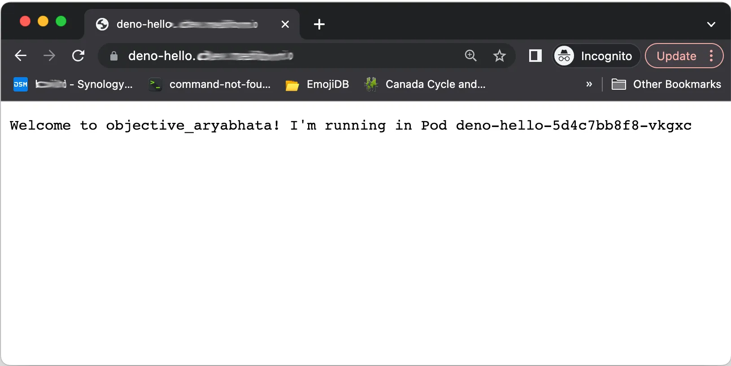Open the command-not-found bookmark
This screenshot has width=731, height=366.
click(210, 84)
